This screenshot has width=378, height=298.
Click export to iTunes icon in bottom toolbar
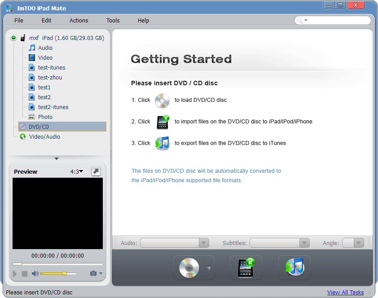coord(294,268)
